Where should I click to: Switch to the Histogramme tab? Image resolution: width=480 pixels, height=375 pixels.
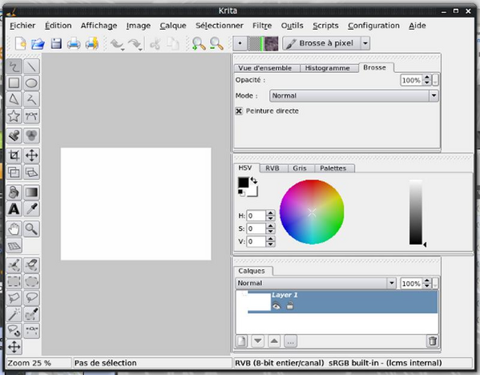click(x=327, y=68)
